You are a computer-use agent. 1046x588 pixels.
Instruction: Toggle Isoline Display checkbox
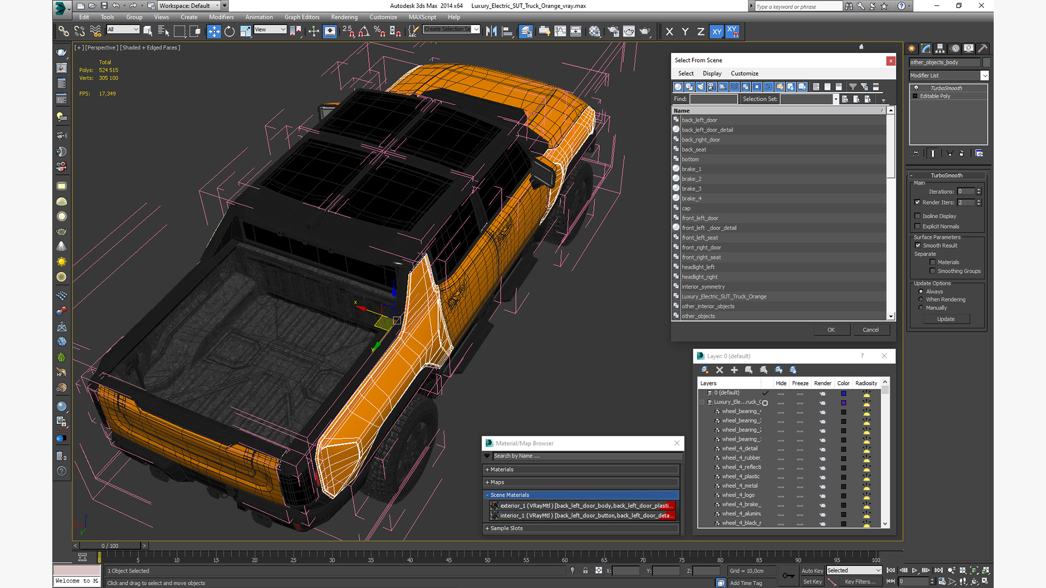tap(917, 216)
